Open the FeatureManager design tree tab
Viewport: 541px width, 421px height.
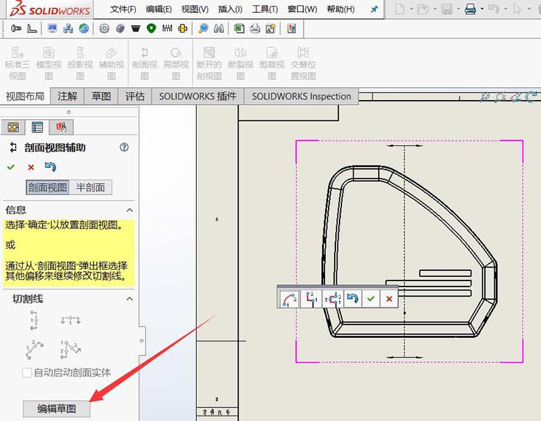(14, 127)
